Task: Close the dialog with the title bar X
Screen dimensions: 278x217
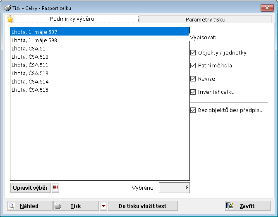Action: tap(266, 8)
